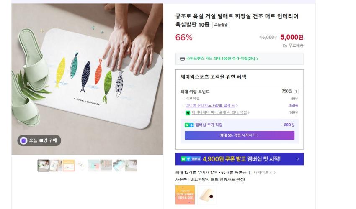Click the N+ membership badge beside 멤버십 추가 적립

pos(189,125)
